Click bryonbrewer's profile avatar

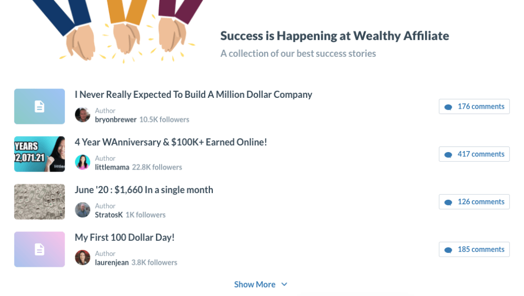point(82,115)
